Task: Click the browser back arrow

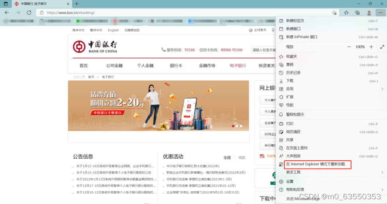Action: click(x=7, y=13)
